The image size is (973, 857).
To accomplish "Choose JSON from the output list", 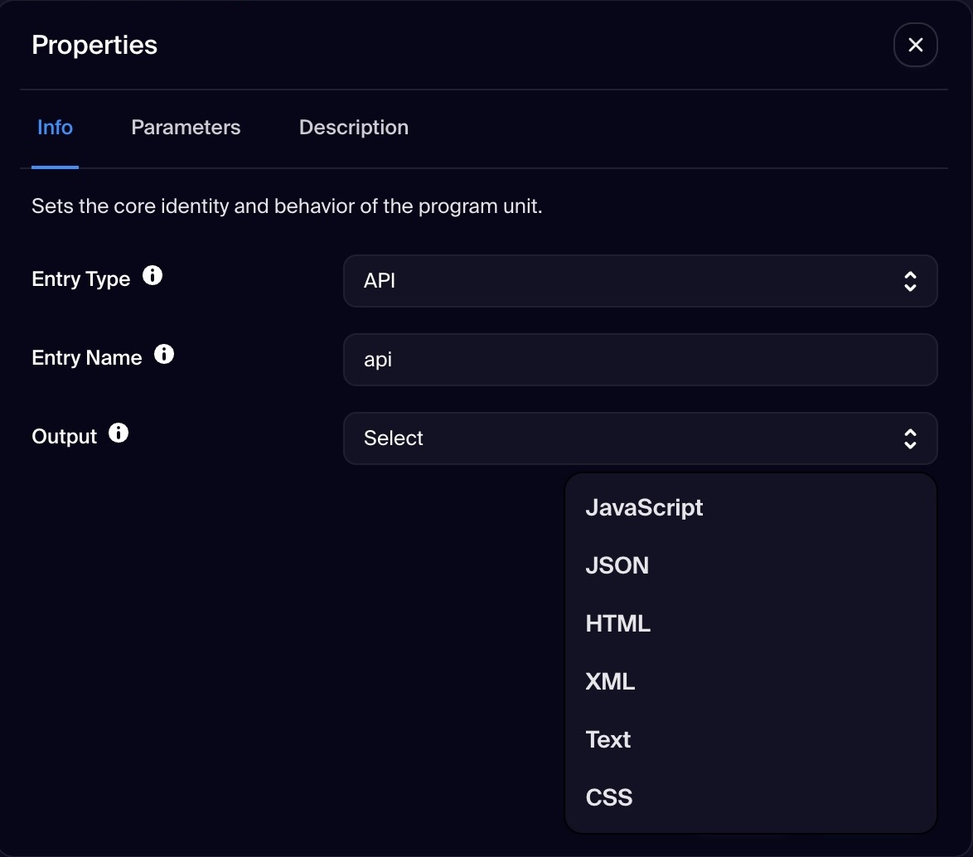I will (x=617, y=565).
